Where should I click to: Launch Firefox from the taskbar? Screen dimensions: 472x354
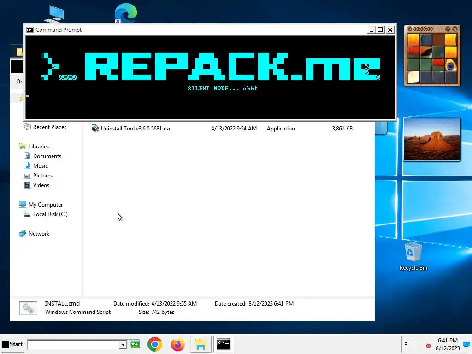click(177, 344)
